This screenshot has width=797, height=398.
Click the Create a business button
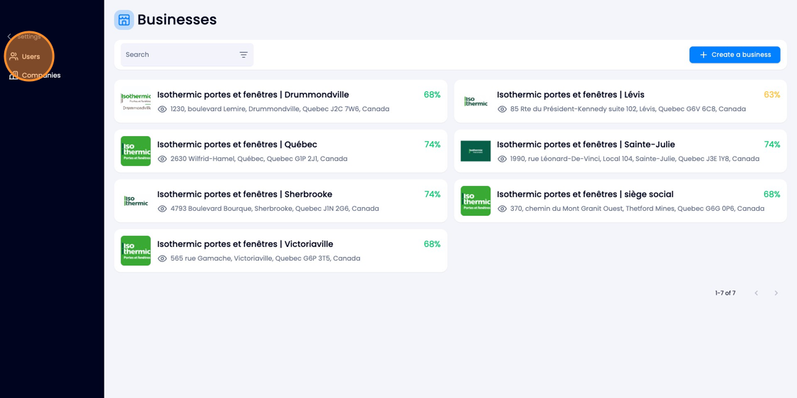pyautogui.click(x=734, y=55)
